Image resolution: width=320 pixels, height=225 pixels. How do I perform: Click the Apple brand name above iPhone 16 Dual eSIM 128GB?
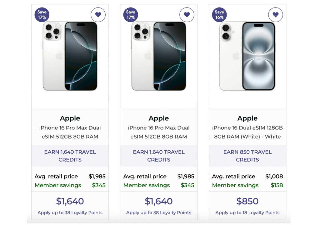pyautogui.click(x=247, y=118)
